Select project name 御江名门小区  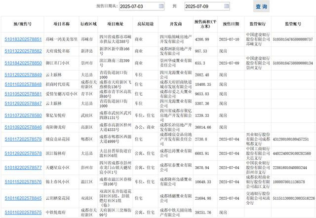(58, 63)
